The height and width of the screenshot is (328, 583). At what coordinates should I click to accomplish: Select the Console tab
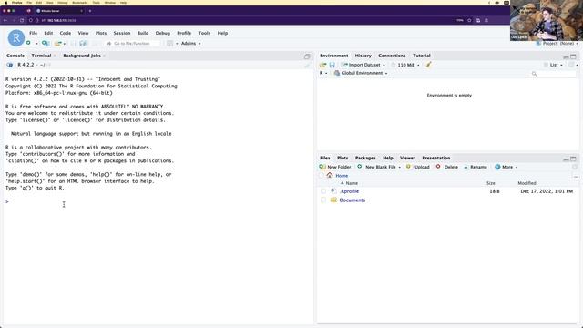pos(15,56)
